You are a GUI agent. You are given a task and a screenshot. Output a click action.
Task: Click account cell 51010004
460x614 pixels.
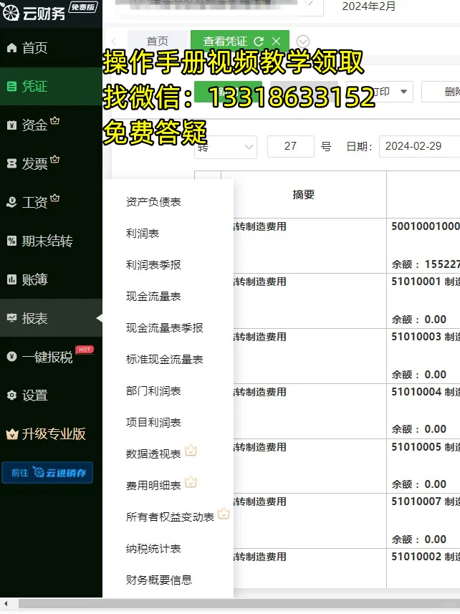[423, 411]
